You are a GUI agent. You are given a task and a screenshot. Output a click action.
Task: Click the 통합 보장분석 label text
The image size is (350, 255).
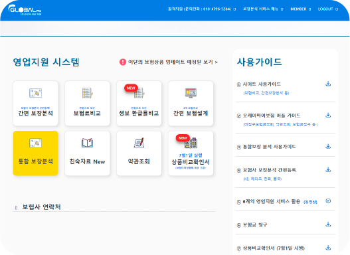[35, 161]
